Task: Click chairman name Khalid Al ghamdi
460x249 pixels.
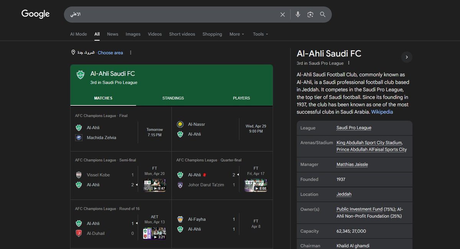Action: point(353,246)
